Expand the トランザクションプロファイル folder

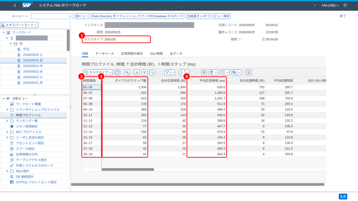(x=7, y=110)
